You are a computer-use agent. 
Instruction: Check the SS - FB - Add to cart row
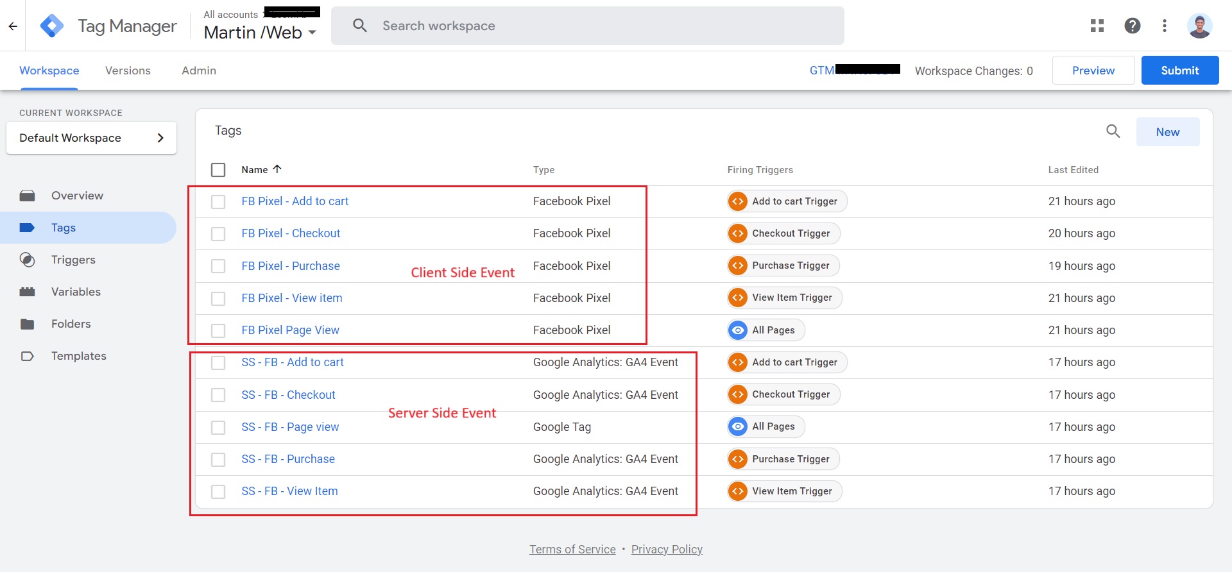tap(218, 363)
